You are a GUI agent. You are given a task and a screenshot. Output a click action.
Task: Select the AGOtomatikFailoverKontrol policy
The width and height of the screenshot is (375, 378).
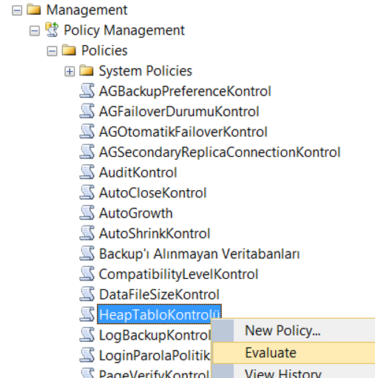tap(183, 132)
